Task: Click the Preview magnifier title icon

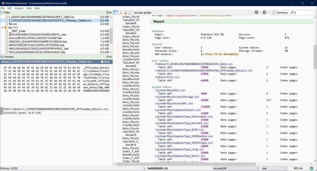Action: [x=2, y=57]
